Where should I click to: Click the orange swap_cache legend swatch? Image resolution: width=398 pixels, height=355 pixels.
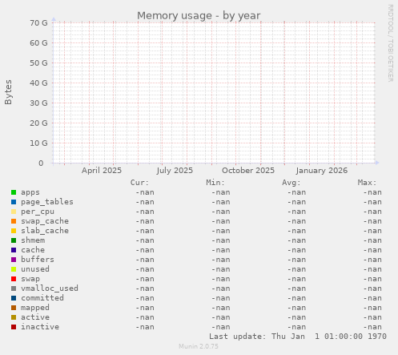14,221
